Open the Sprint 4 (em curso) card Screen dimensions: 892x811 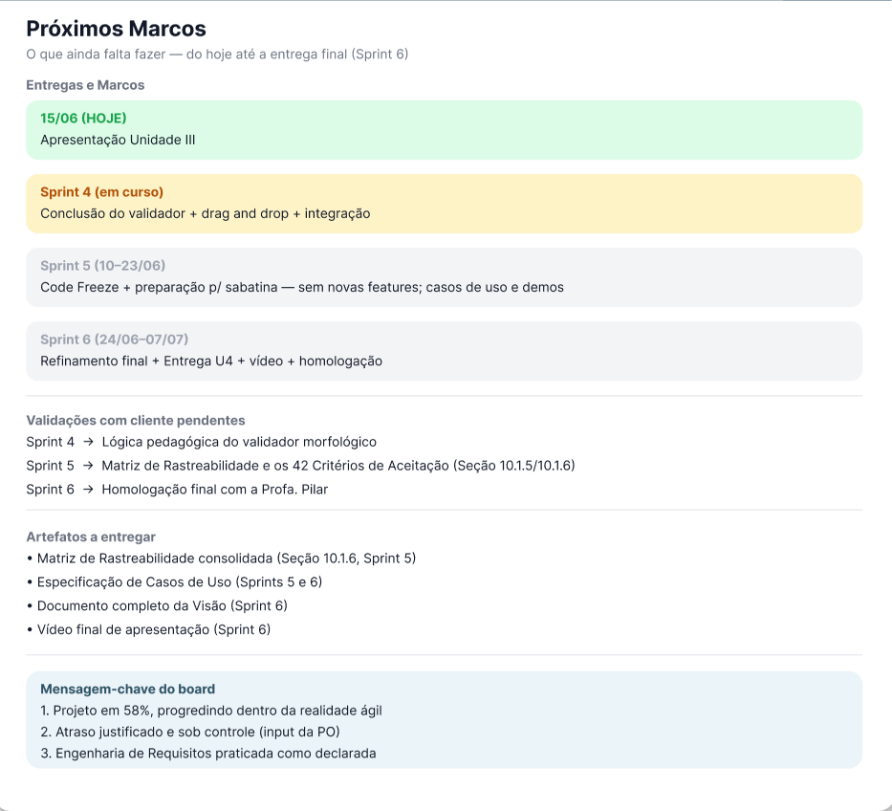pos(445,204)
